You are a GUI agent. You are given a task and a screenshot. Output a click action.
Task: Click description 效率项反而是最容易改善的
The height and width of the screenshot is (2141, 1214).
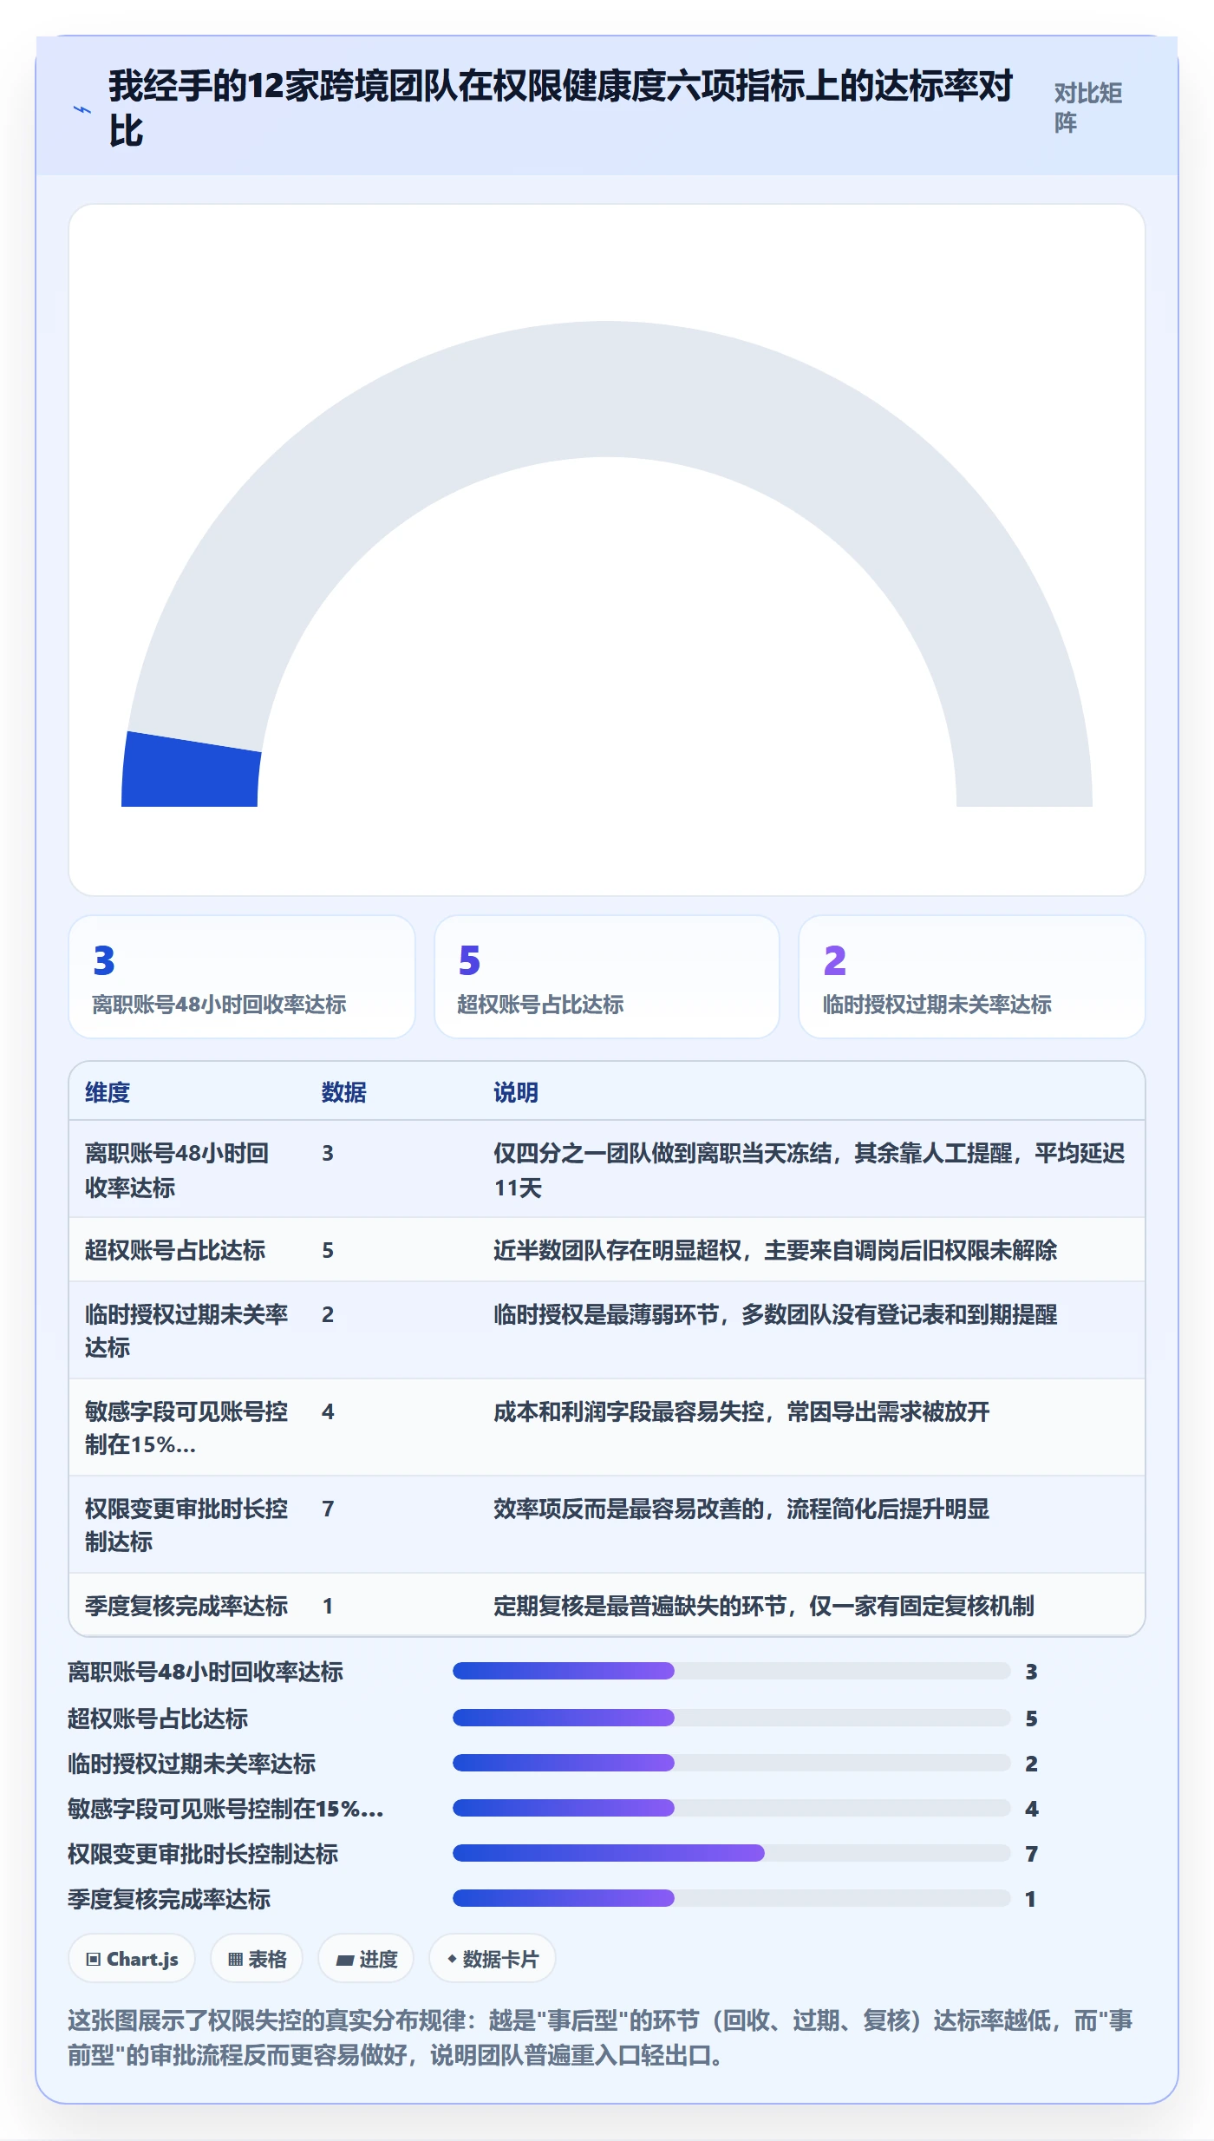(x=741, y=1509)
